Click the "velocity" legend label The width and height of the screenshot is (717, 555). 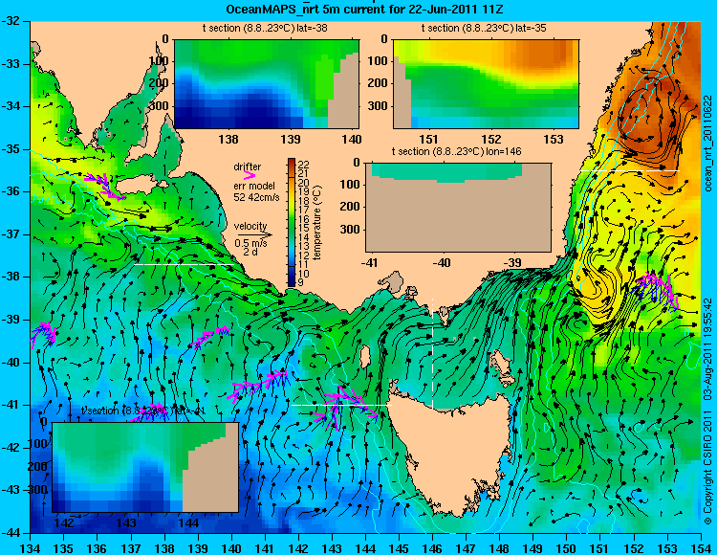tap(250, 226)
